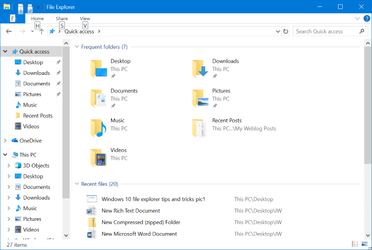Click second Quick Access Toolbar icon in title bar
Image resolution: width=372 pixels, height=250 pixels.
coord(30,8)
